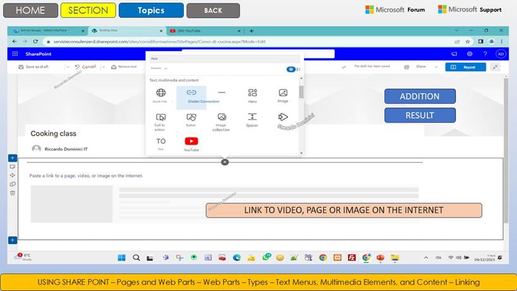517x291 pixels.
Task: Click the web part picker scrollbar thumb
Action: [301, 92]
